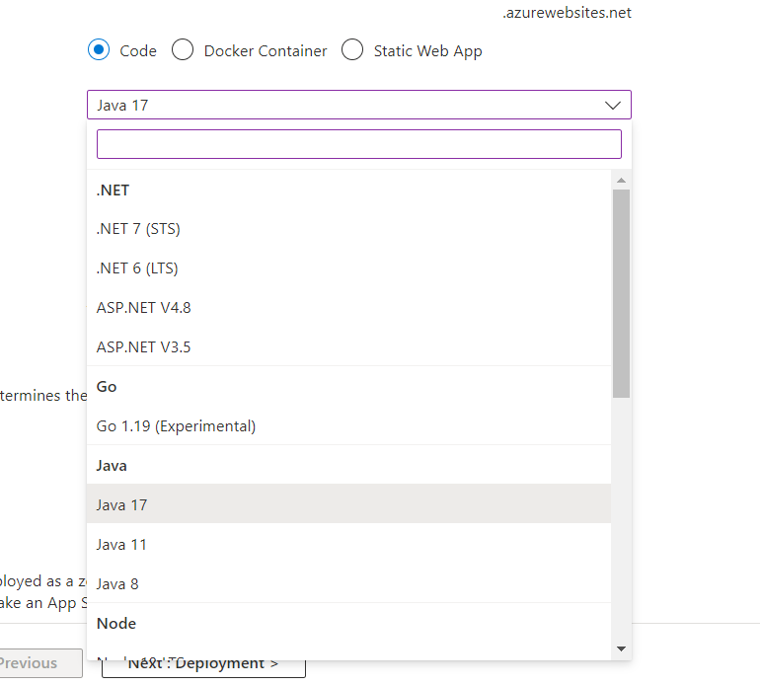Viewport: 760px width, 686px height.
Task: Click the scrollbar down arrow
Action: click(x=621, y=648)
